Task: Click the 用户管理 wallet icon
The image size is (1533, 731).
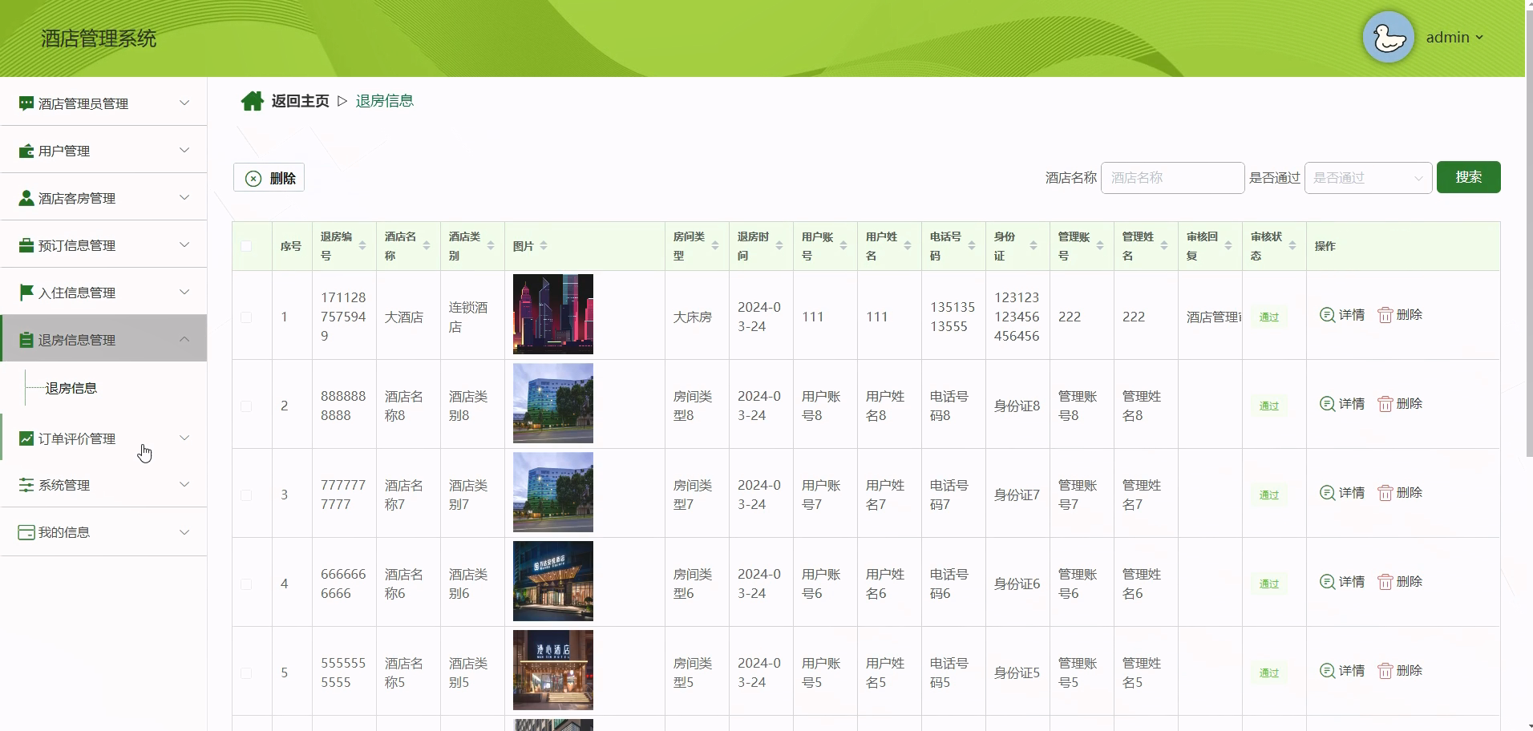Action: click(26, 151)
